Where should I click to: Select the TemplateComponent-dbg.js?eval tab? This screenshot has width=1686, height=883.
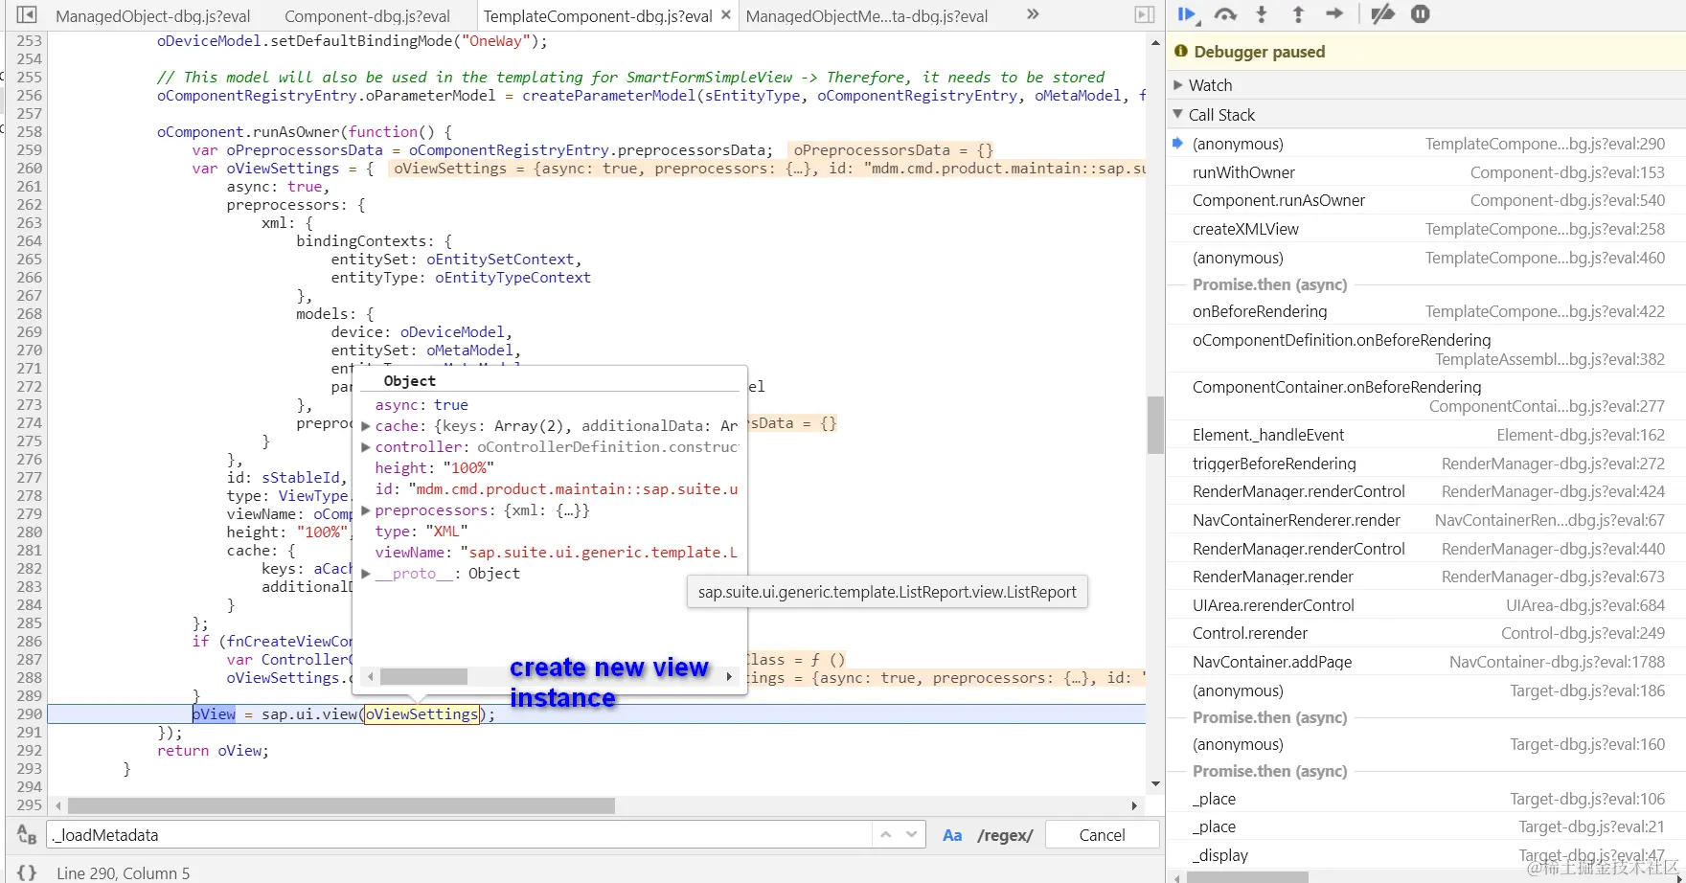[598, 16]
